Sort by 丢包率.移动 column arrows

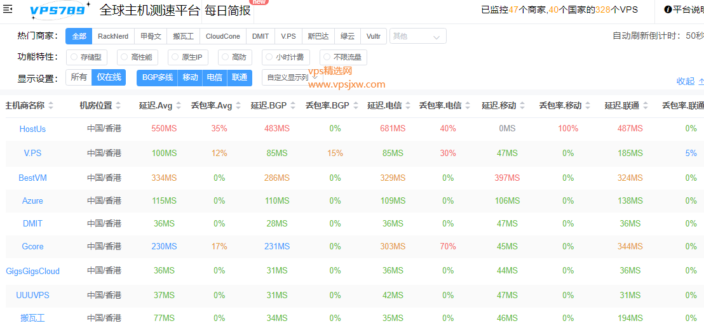588,106
